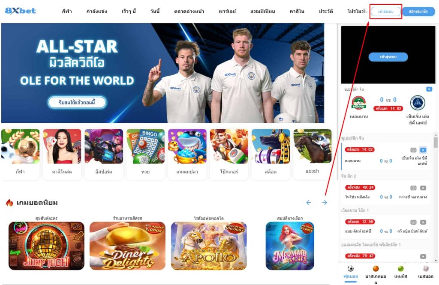Screen dimensions: 439x285
Task: Play live stream for the Henan match row
Action: (423, 150)
